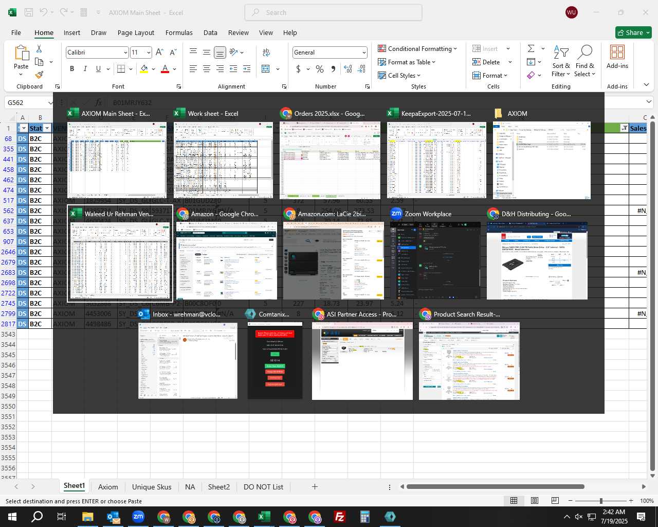Click the Copy icon in Clipboard
This screenshot has height=527, width=658.
click(x=39, y=62)
